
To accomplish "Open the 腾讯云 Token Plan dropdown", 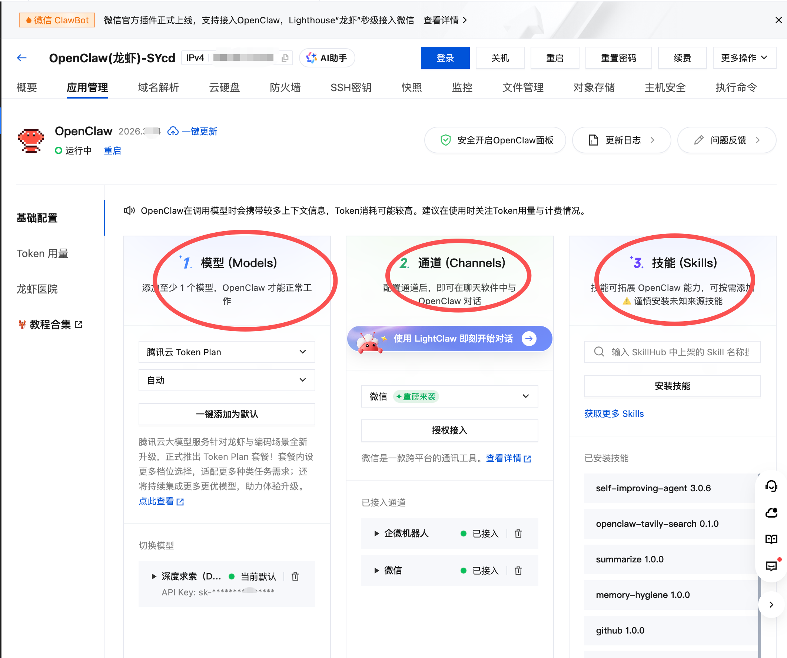I will [x=226, y=352].
